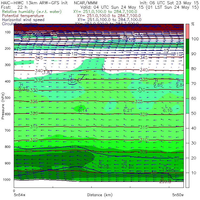Click the green 'Relative humidity (w.r.t. water)' legend entry
Screen dimensions: 200x200
(x=32, y=12)
